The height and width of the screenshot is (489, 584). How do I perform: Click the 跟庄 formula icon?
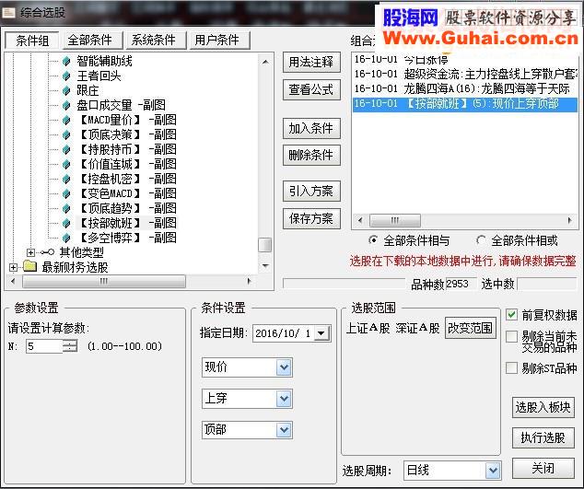coord(66,90)
